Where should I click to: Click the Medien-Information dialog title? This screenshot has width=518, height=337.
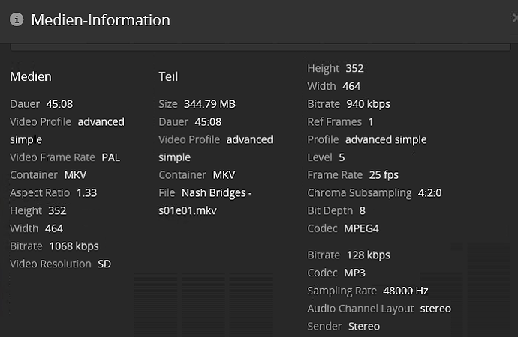click(x=101, y=19)
